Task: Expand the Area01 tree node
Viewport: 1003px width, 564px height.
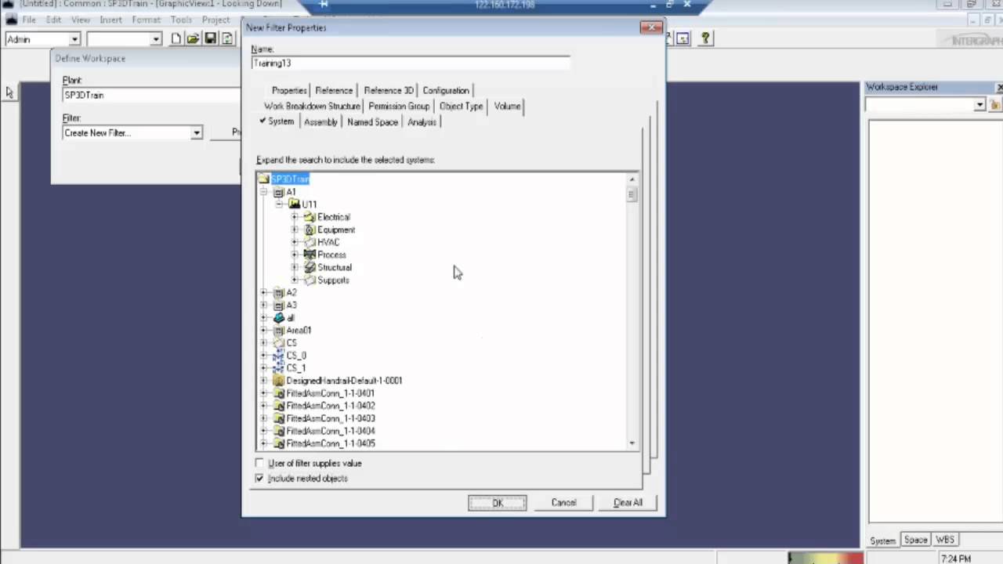Action: [x=264, y=331]
